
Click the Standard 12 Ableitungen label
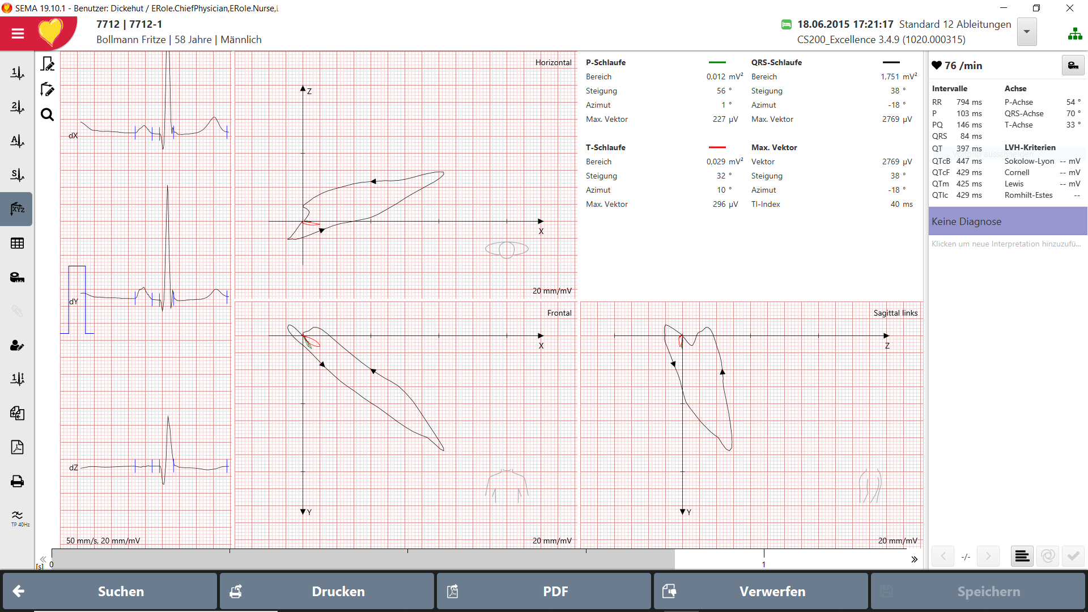[x=955, y=24]
